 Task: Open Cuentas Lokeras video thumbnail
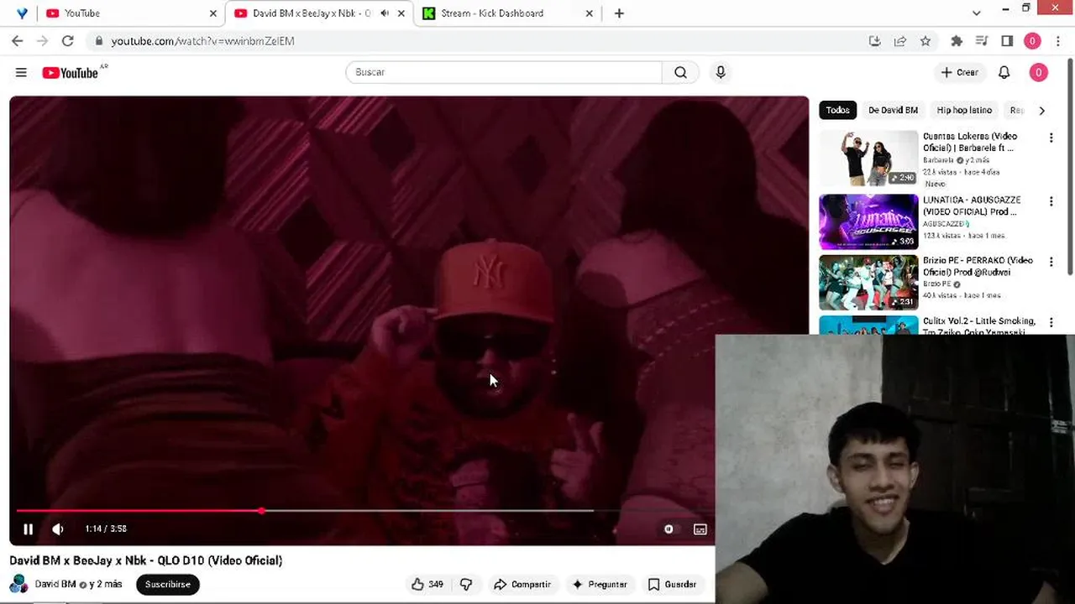(868, 158)
